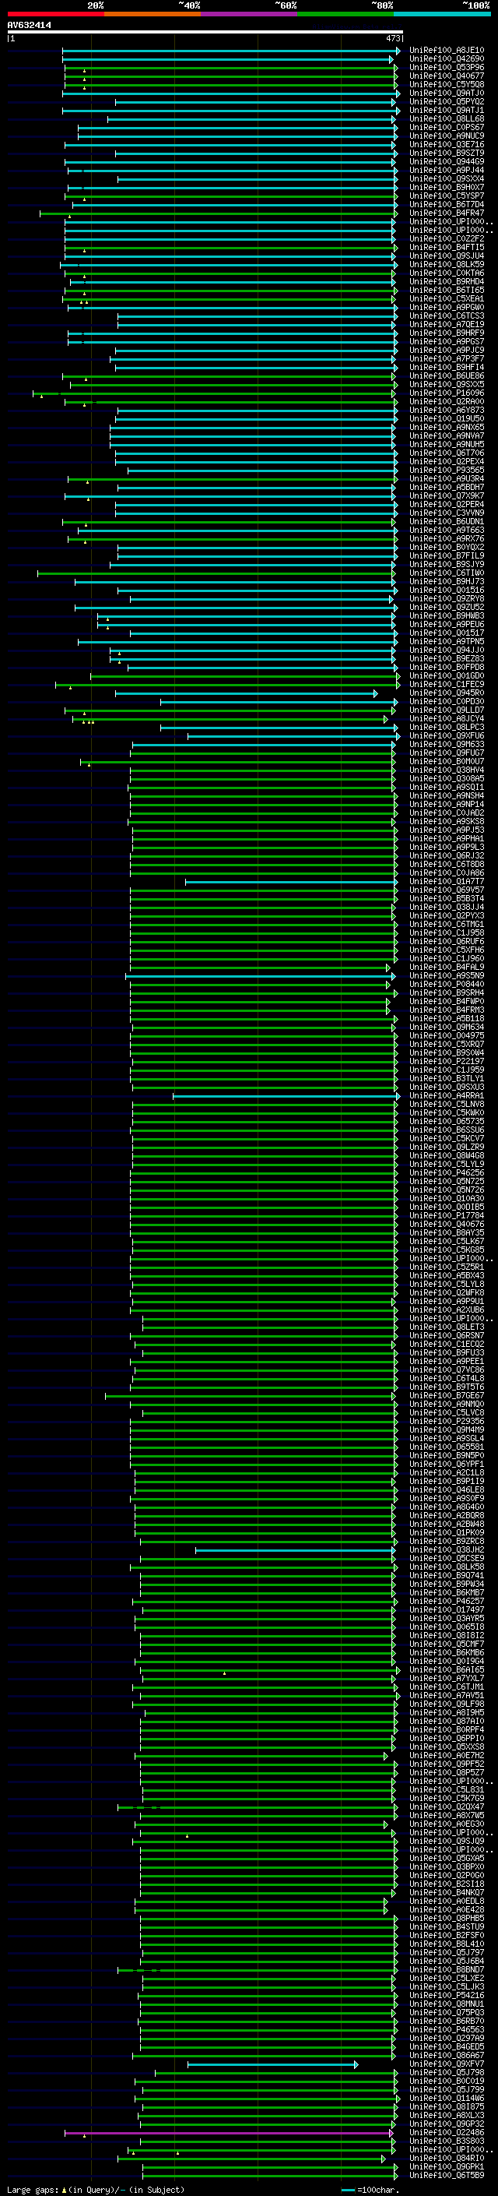498x2196 pixels.
Task: Select the UniRef100_P46256 label
Action: coord(447,1173)
